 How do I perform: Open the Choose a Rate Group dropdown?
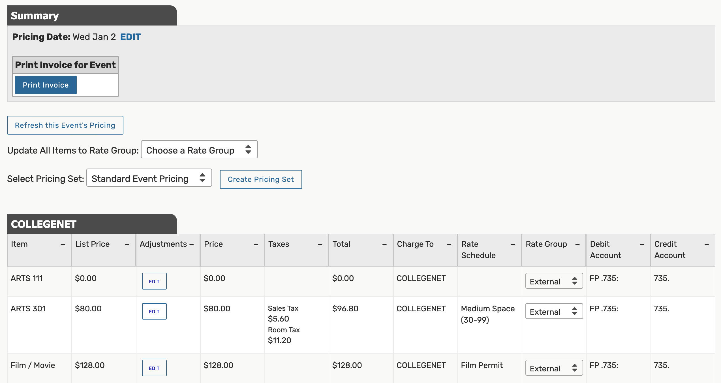point(199,150)
